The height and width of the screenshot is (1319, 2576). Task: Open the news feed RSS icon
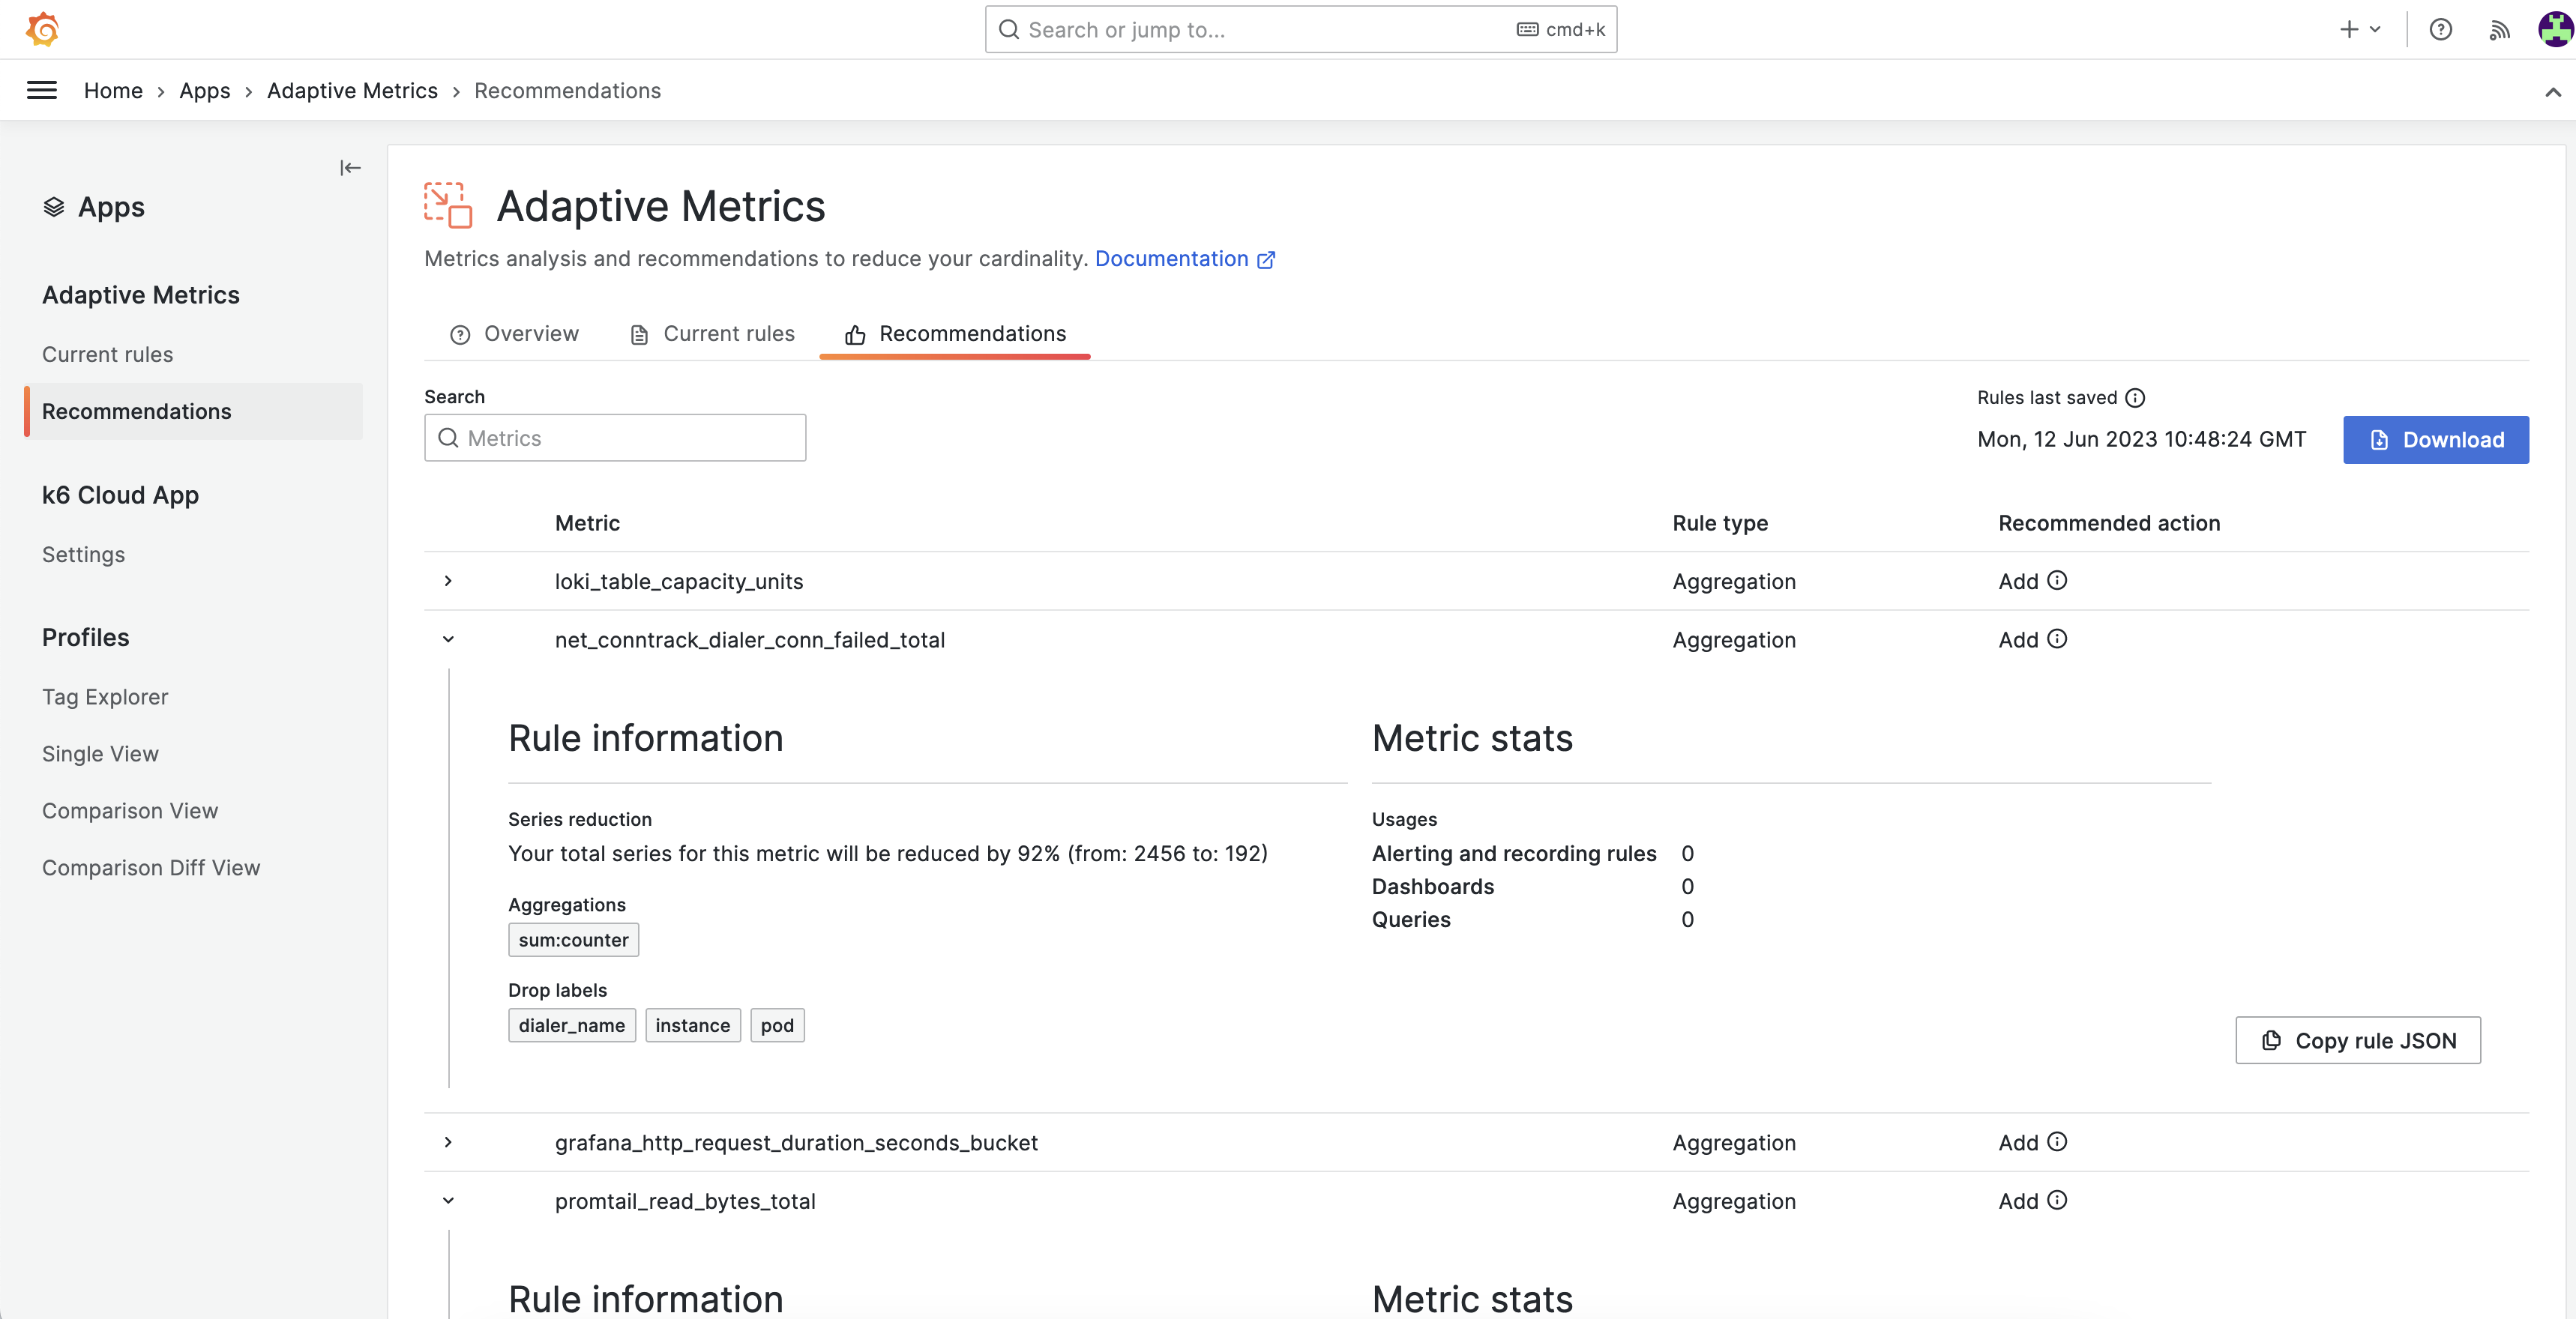(2498, 30)
